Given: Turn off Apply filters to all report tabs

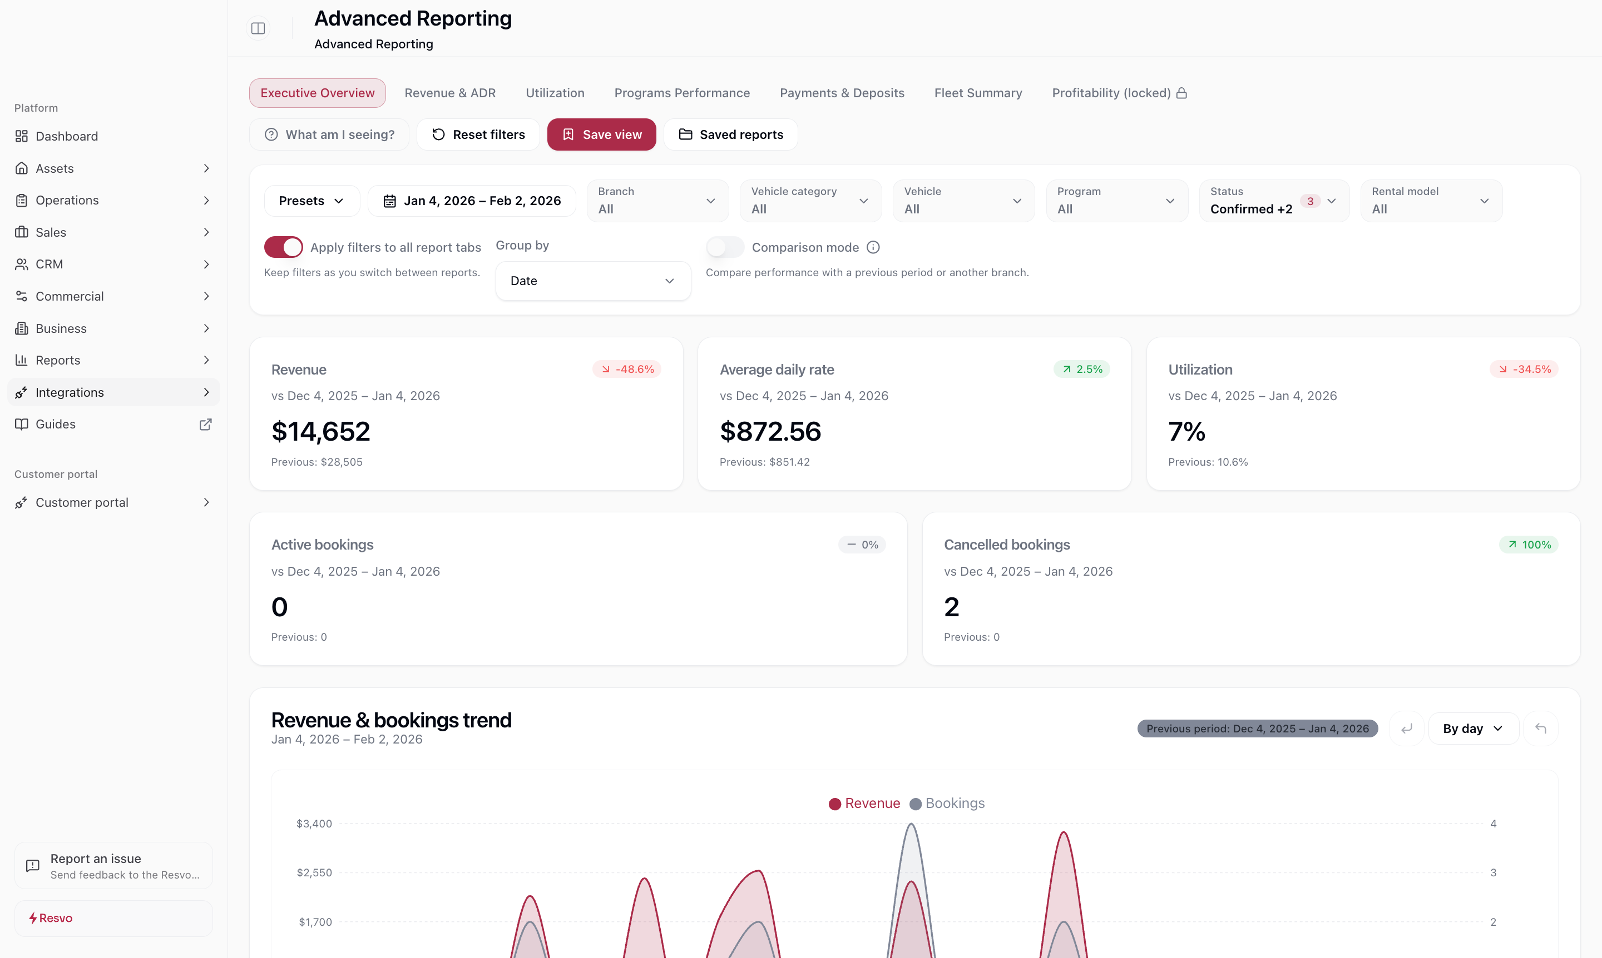Looking at the screenshot, I should [283, 247].
